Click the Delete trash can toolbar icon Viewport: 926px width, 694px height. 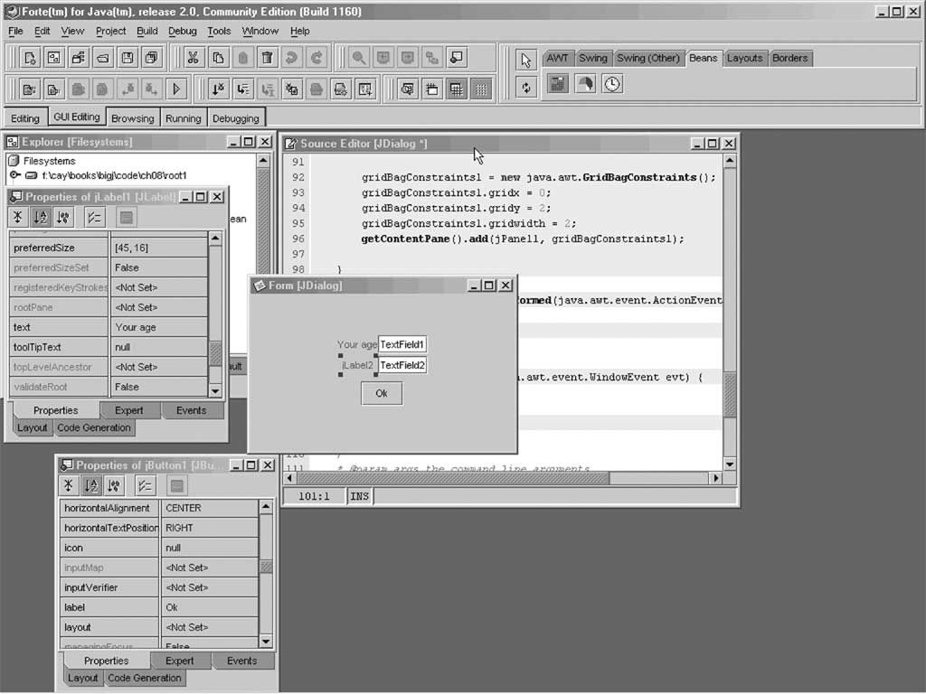tap(267, 58)
